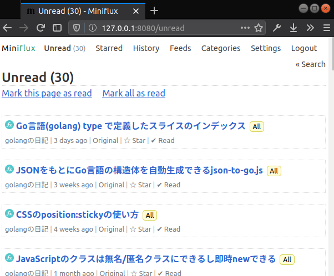Viewport: 334px width, 276px height.
Task: Bookmark this page with the star icon
Action: click(x=259, y=28)
